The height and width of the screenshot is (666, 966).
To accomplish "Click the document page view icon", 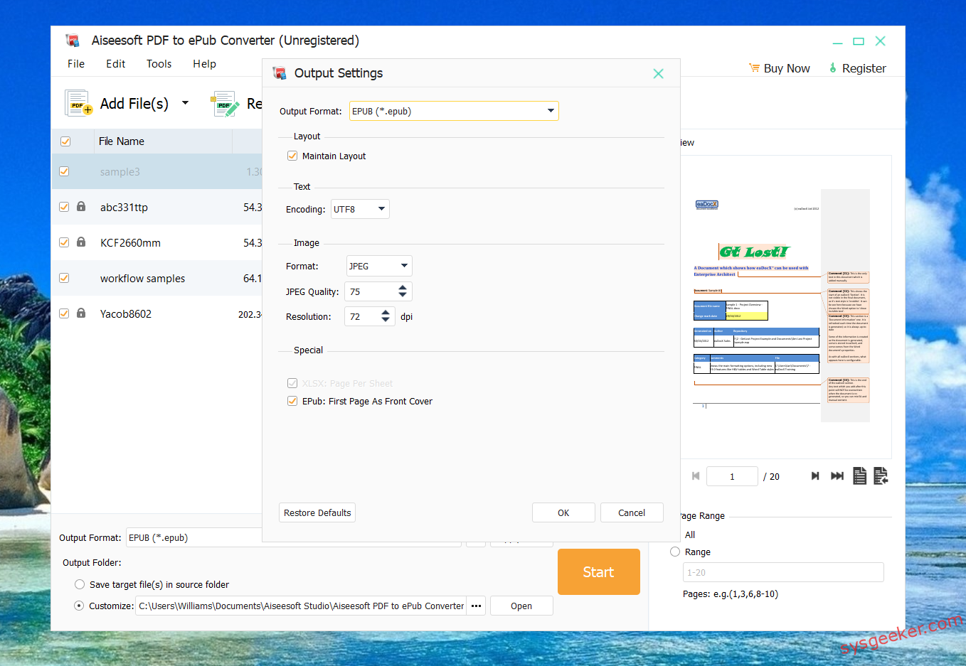I will 859,476.
